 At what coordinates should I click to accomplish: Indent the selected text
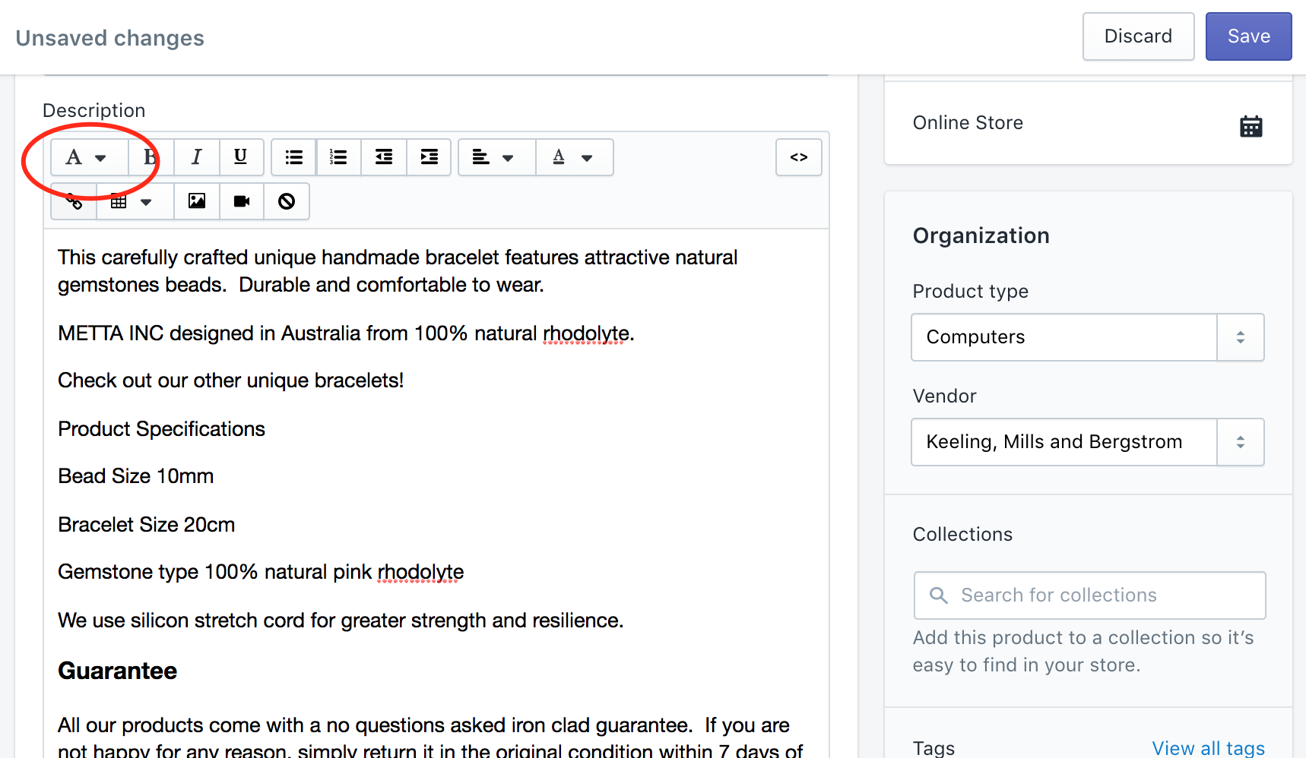429,157
